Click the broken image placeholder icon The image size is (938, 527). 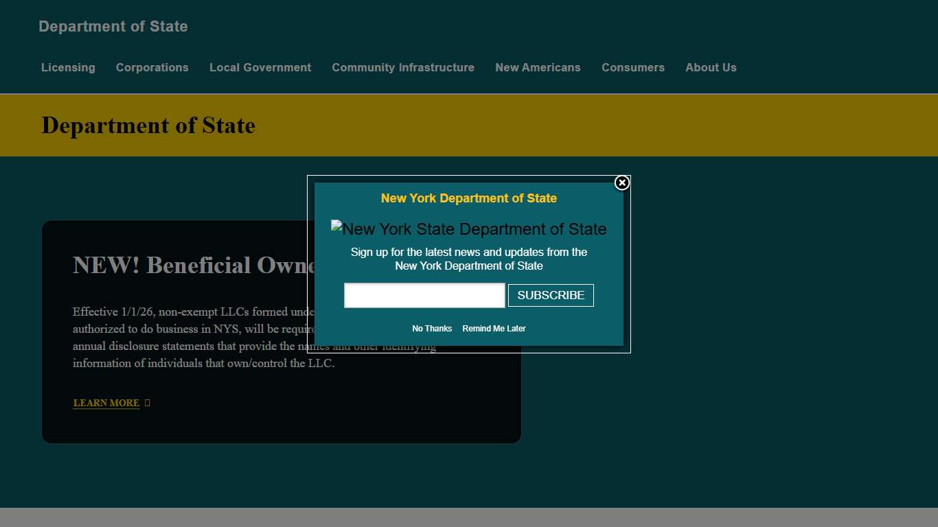[336, 225]
